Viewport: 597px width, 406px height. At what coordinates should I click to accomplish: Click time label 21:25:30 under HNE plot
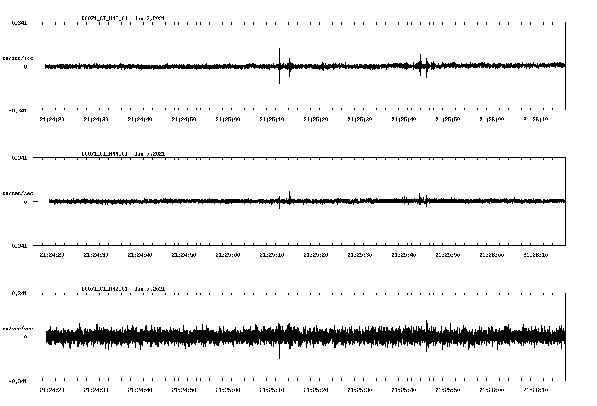(x=360, y=119)
